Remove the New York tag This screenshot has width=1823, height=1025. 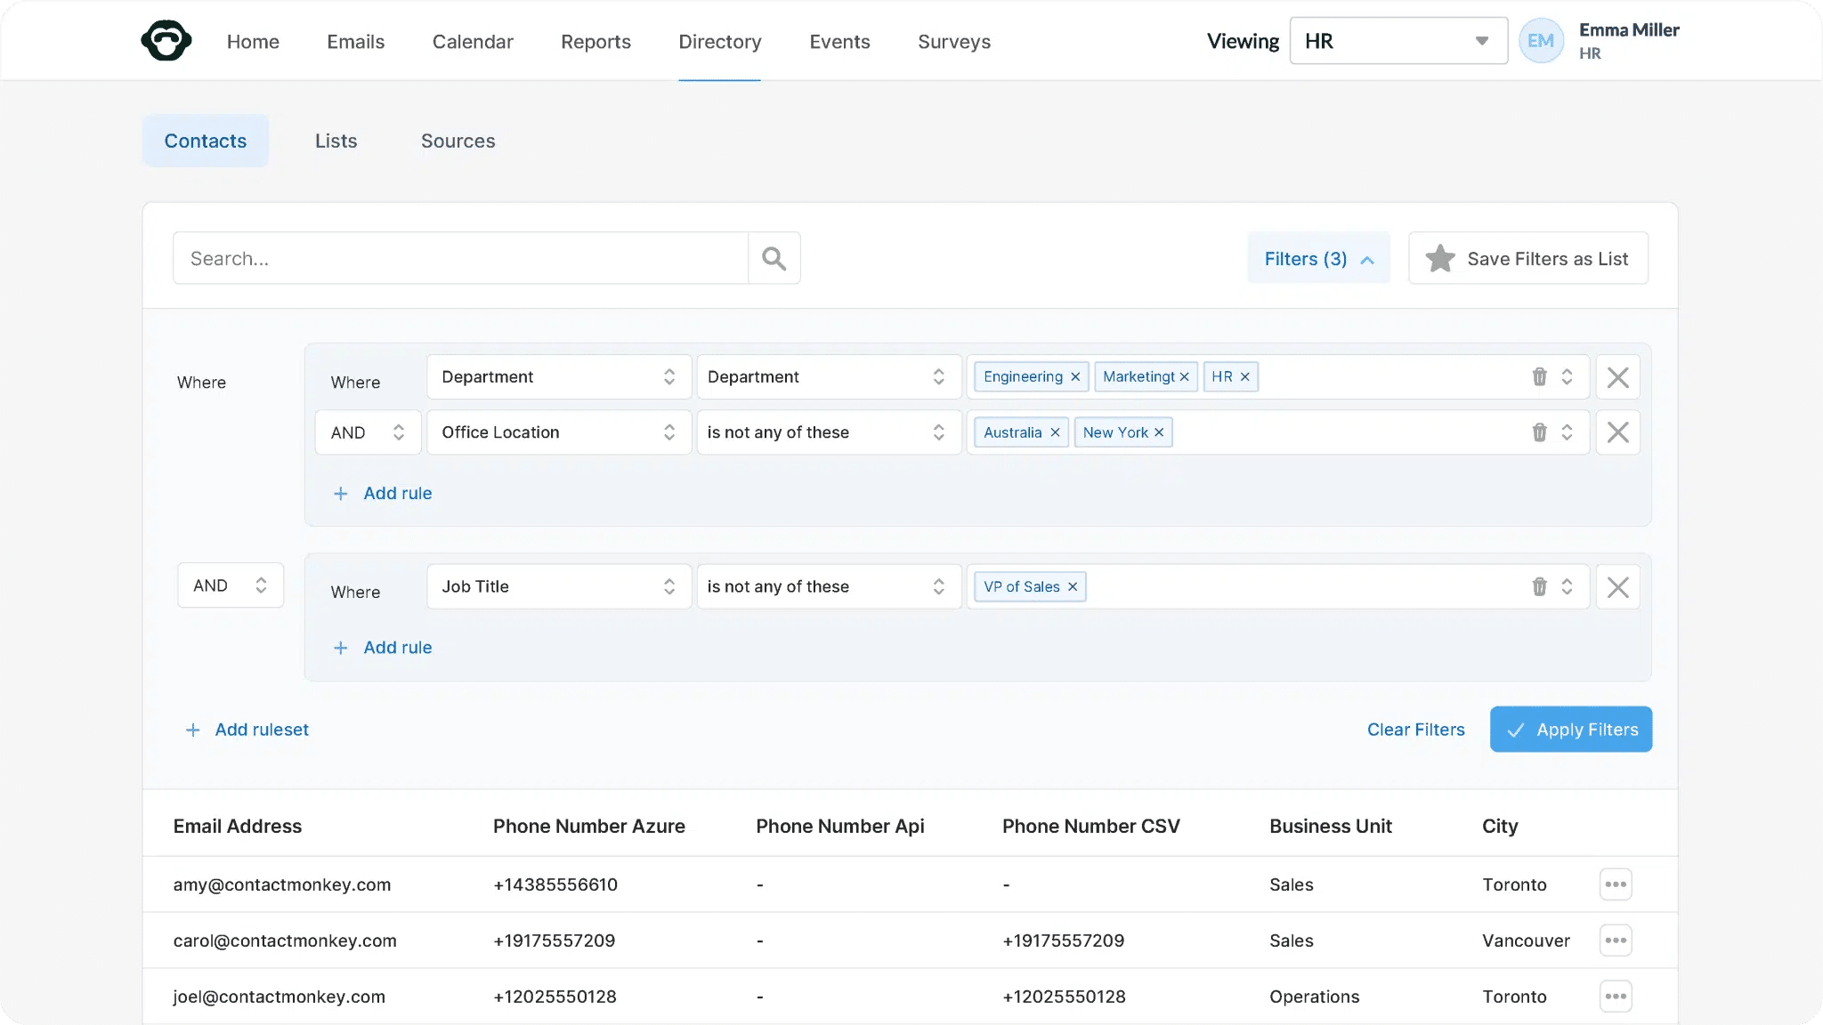tap(1159, 432)
